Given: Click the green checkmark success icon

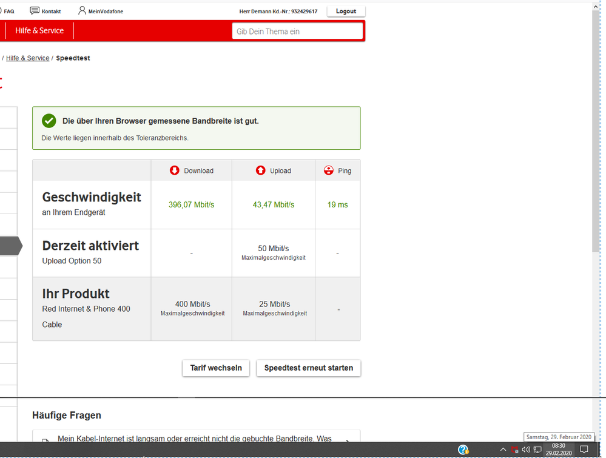Looking at the screenshot, I should click(x=49, y=121).
